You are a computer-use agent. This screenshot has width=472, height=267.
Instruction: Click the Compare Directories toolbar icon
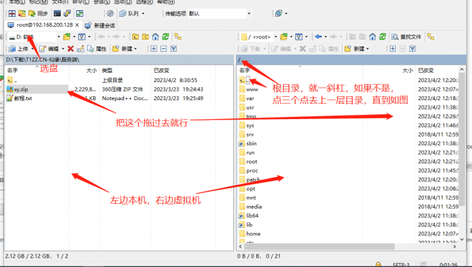coord(11,13)
